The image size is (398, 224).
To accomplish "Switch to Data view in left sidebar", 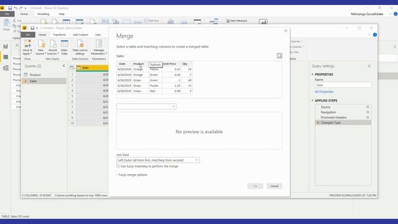I will pyautogui.click(x=6, y=57).
